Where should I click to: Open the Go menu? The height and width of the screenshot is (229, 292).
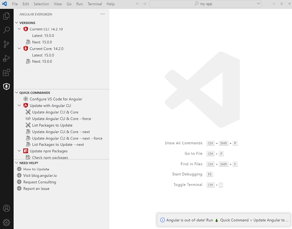point(69,4)
